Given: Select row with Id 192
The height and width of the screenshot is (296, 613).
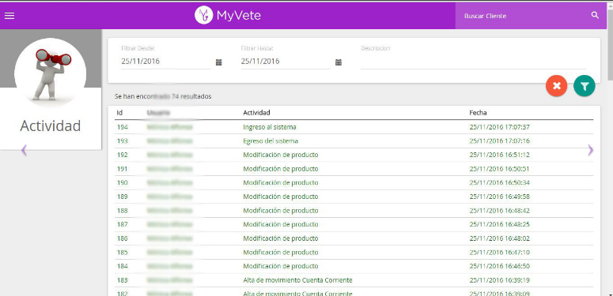Looking at the screenshot, I should coord(354,155).
